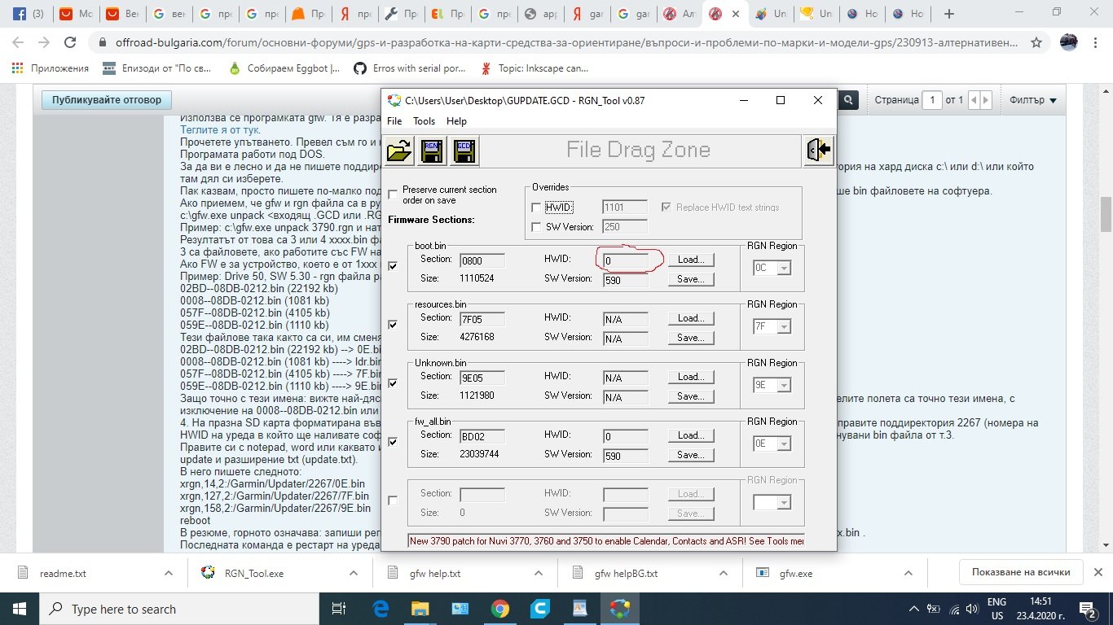Reload the page in Chrome
The height and width of the screenshot is (625, 1113).
point(70,42)
